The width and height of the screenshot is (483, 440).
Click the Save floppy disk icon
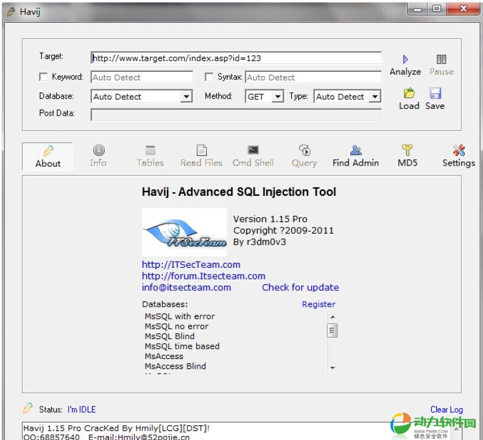tap(435, 94)
